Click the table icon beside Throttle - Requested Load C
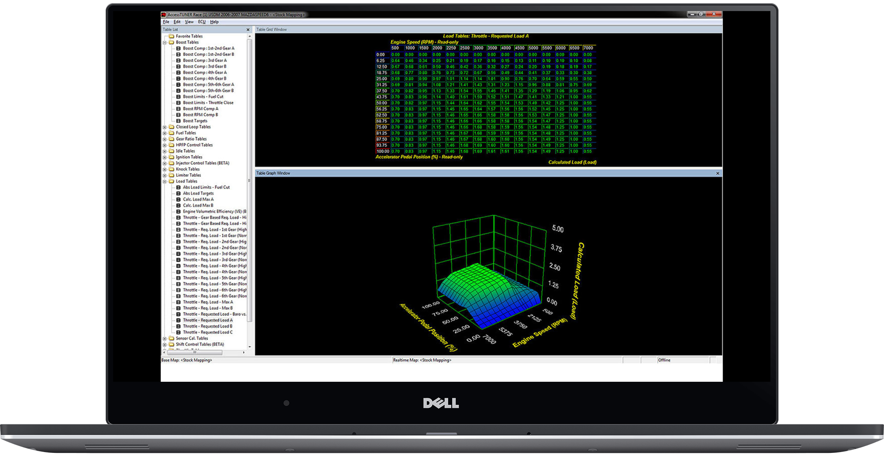 point(179,332)
